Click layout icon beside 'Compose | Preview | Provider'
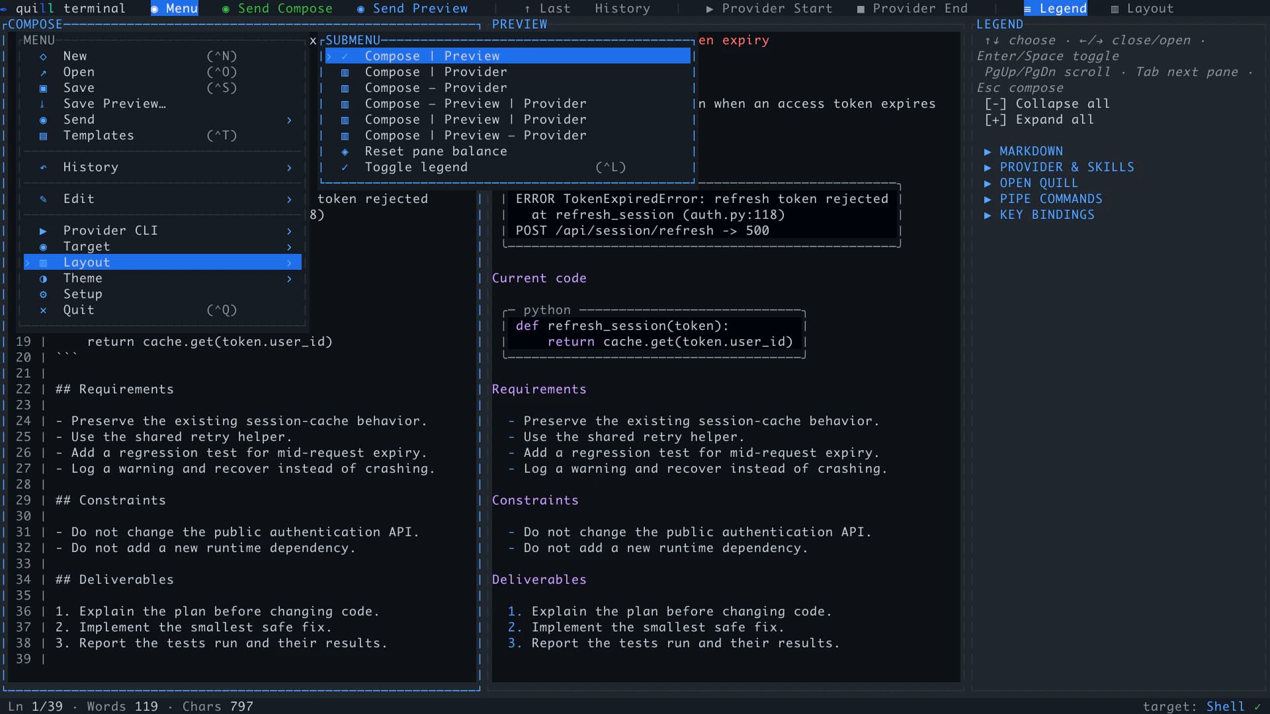The image size is (1270, 714). point(345,120)
